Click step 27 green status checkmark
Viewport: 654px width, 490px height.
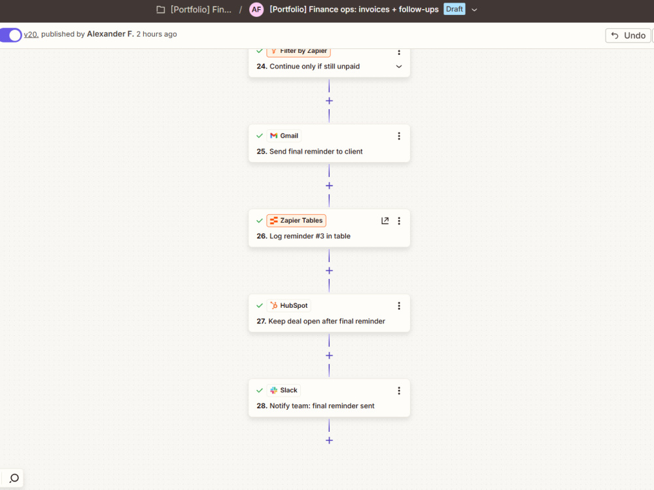coord(260,305)
